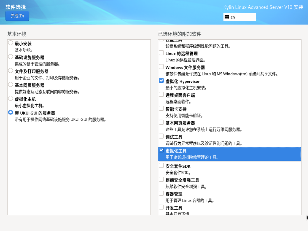The width and height of the screenshot is (308, 231).
Task: Check the Windows 文件服务器 option
Action: [161, 67]
